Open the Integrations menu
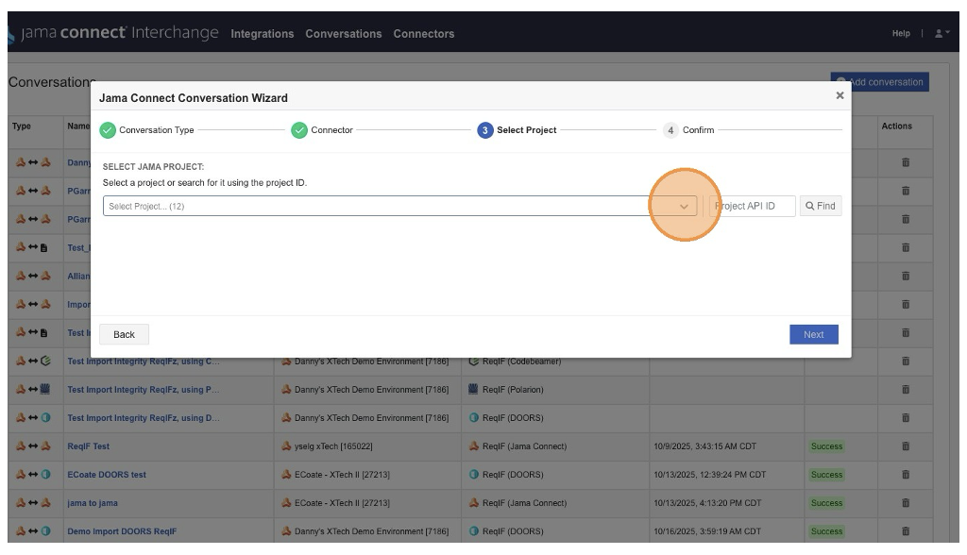 pyautogui.click(x=263, y=34)
